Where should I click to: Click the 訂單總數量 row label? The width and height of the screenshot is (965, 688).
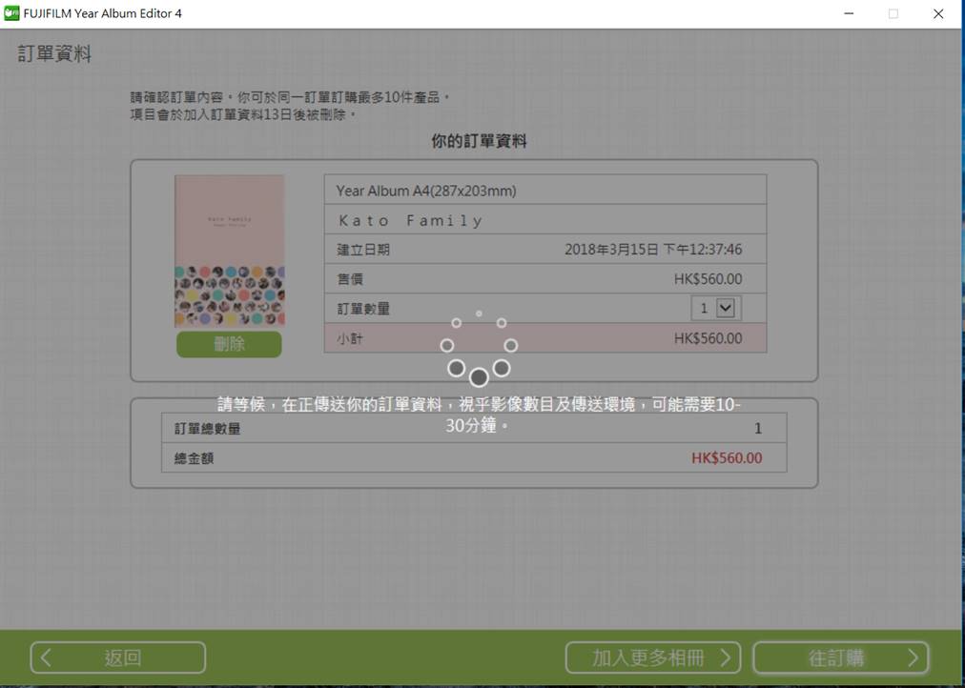pyautogui.click(x=207, y=429)
